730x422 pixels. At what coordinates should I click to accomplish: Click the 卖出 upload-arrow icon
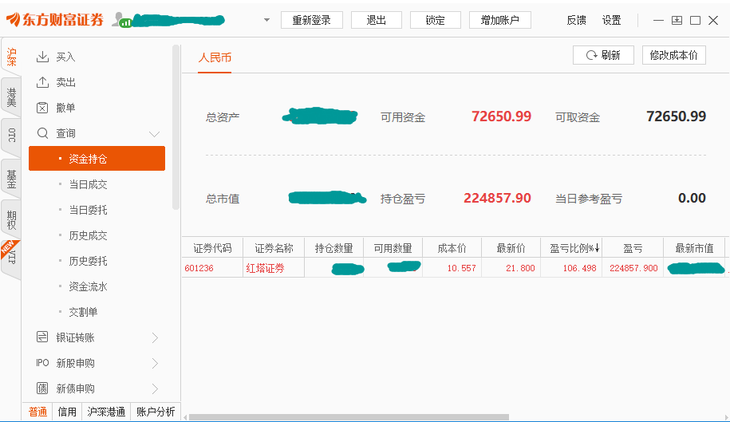tap(42, 82)
